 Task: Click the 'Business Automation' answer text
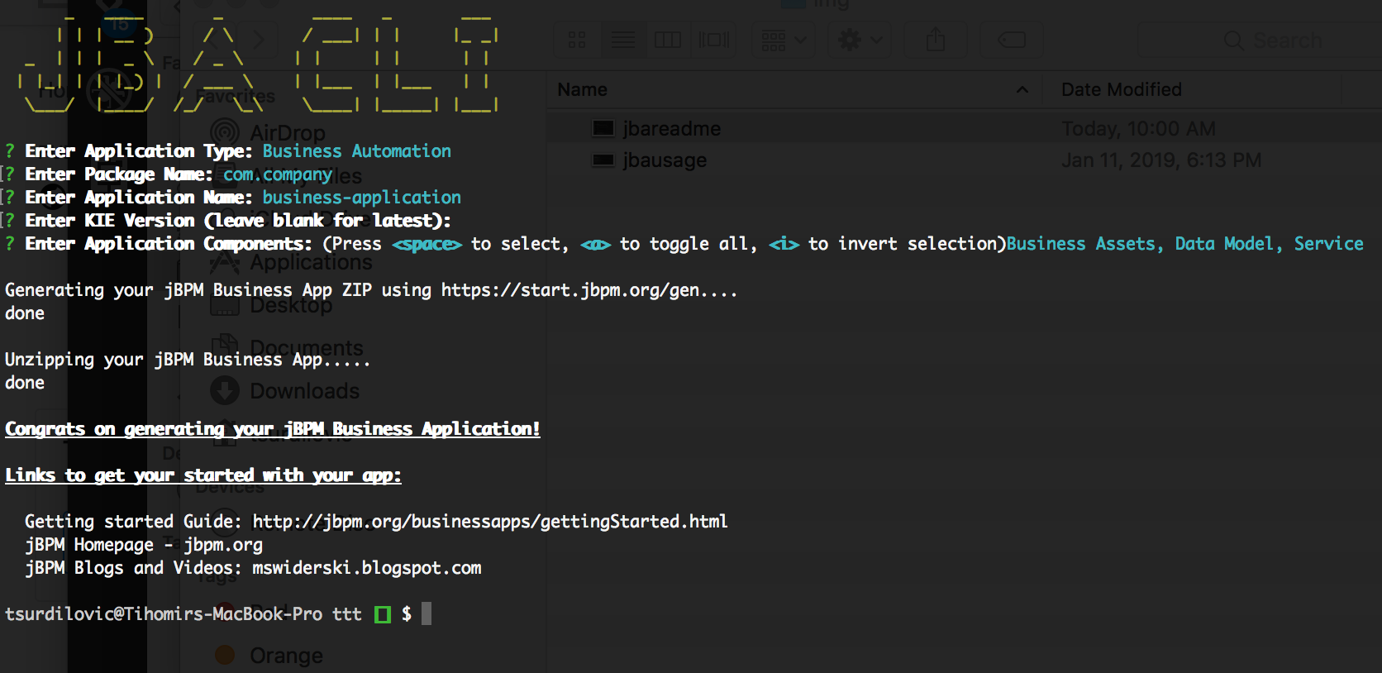click(x=357, y=151)
